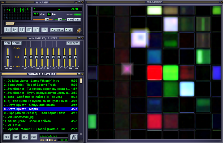Select track 9 Ахра - Твои Карие Глаза
This screenshot has width=223, height=143.
point(41,113)
